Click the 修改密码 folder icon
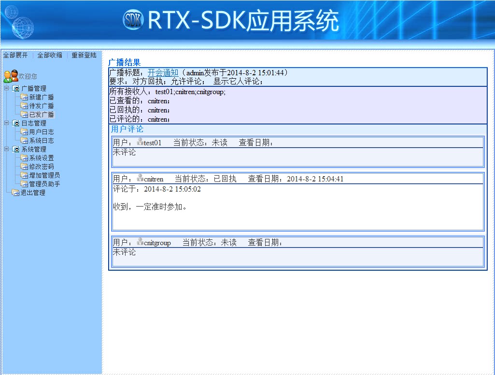The height and width of the screenshot is (375, 495). tap(24, 166)
